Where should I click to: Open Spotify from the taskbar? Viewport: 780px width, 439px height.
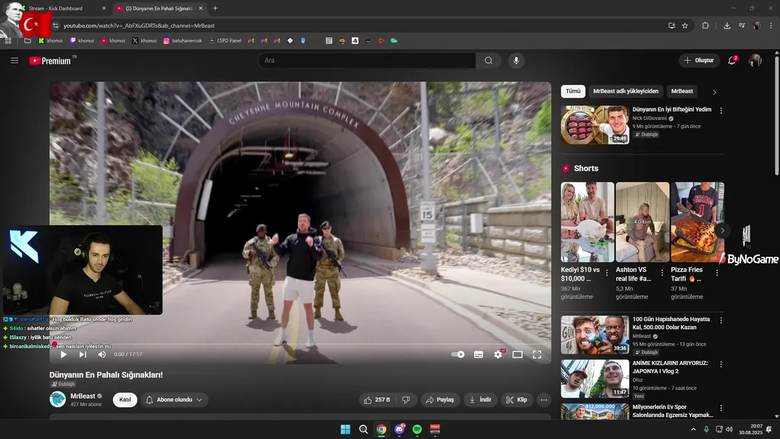point(417,429)
